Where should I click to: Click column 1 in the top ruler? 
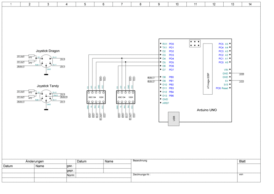(11, 4)
